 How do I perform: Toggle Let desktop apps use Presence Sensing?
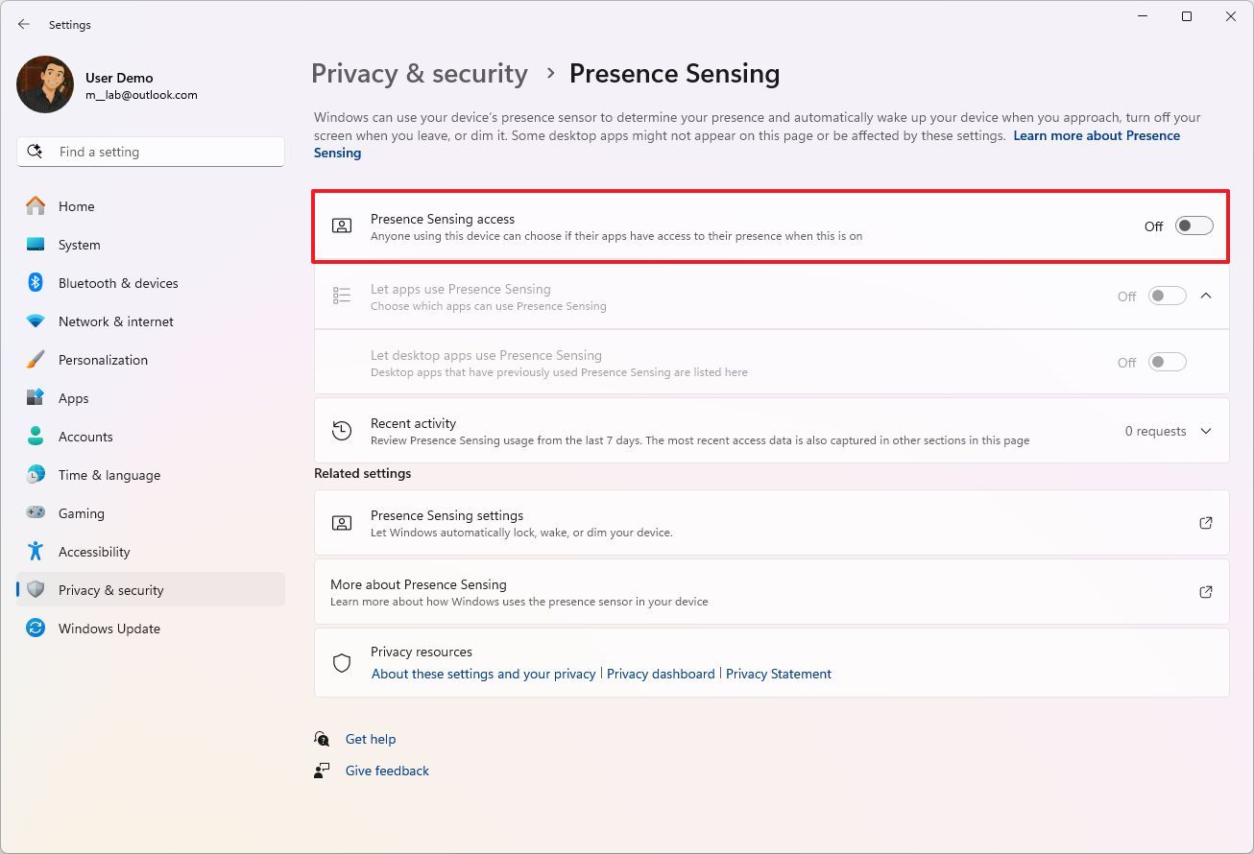(1167, 362)
